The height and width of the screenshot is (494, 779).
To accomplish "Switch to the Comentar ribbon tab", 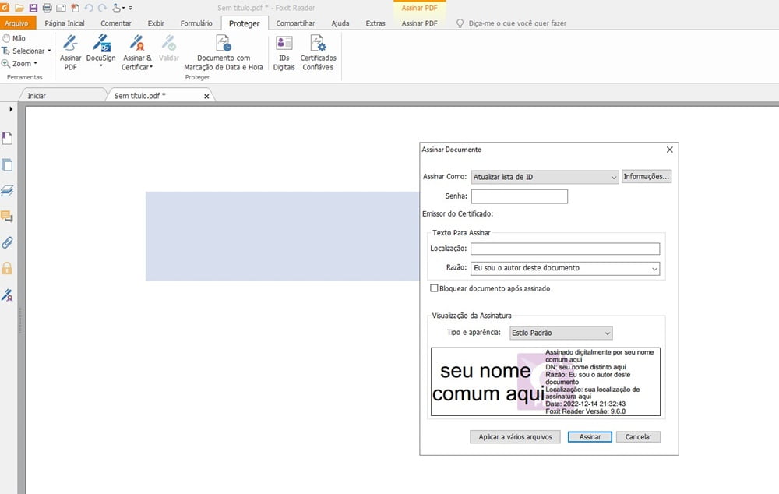I will pyautogui.click(x=116, y=23).
